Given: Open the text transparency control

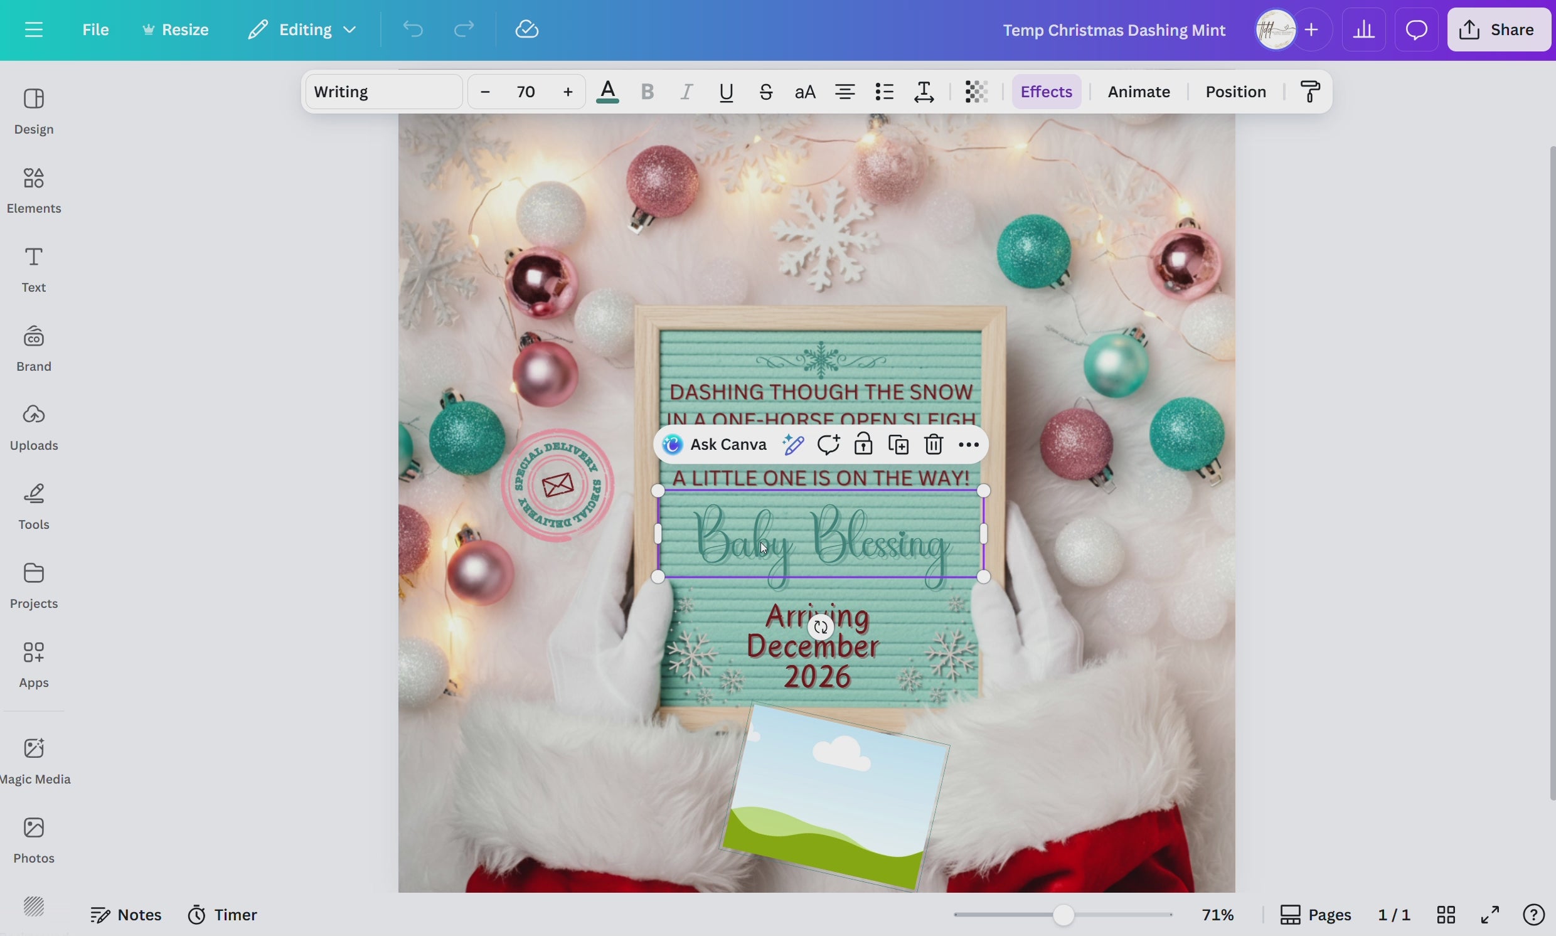Looking at the screenshot, I should point(976,92).
